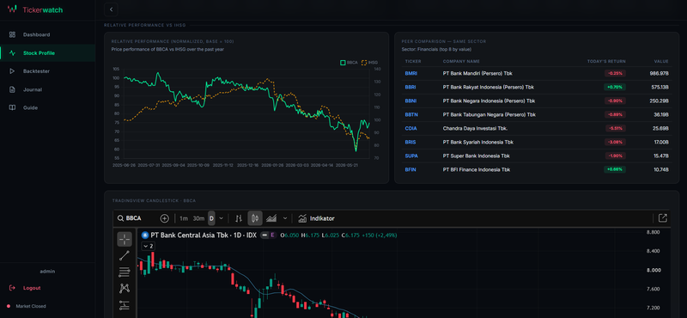Viewport: 687px width, 318px height.
Task: Click the E earnings badge in chart legend
Action: 272,235
